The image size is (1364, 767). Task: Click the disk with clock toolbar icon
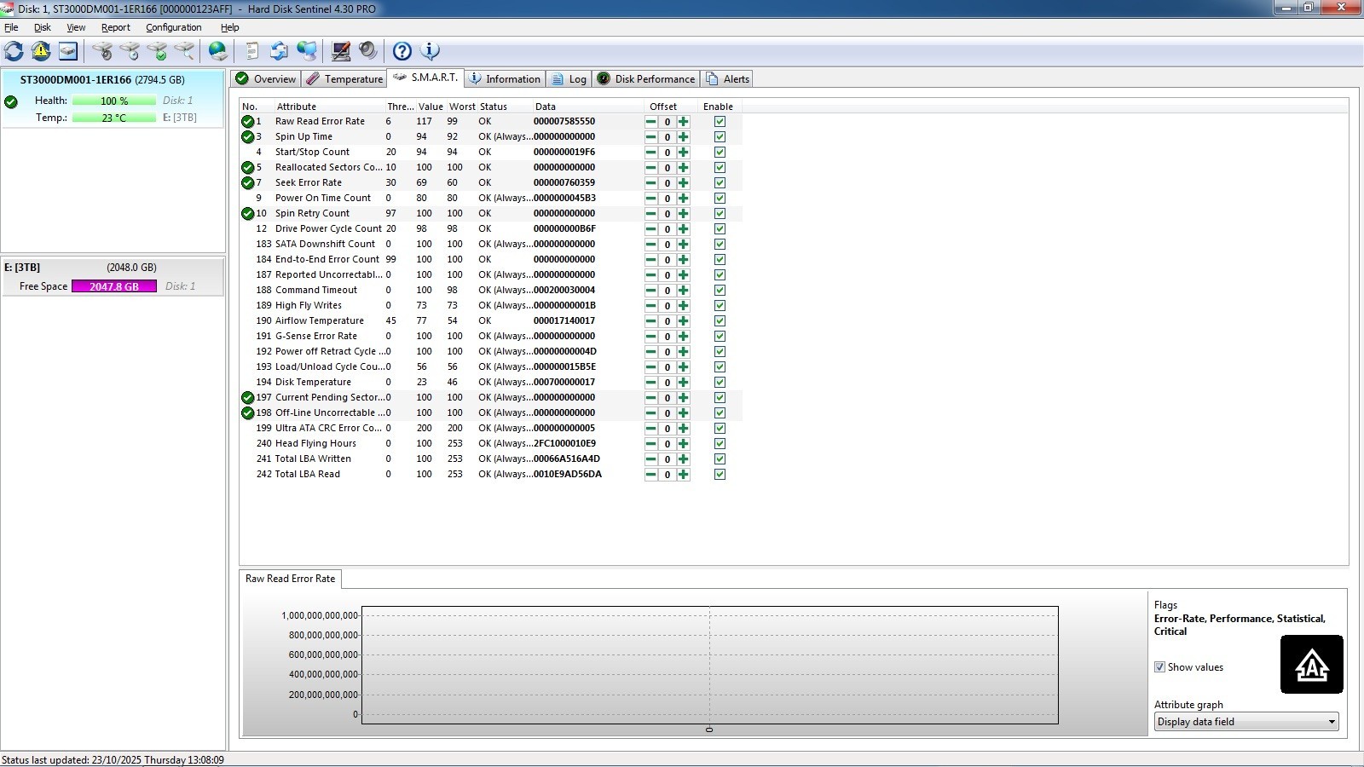[x=130, y=51]
